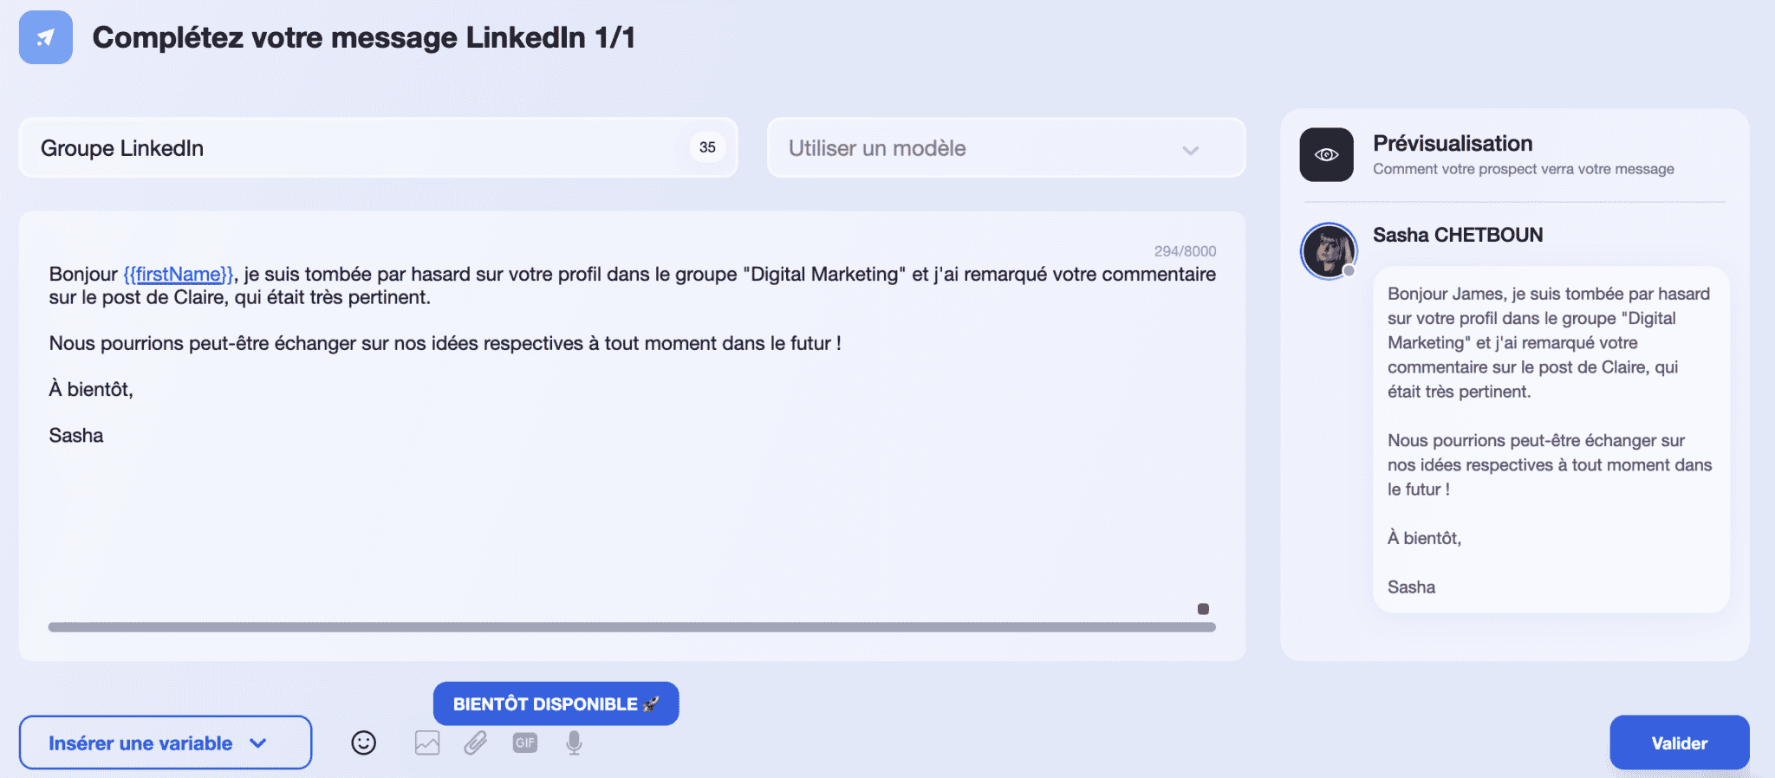
Task: Click the preview message bubble
Action: coord(1551,440)
